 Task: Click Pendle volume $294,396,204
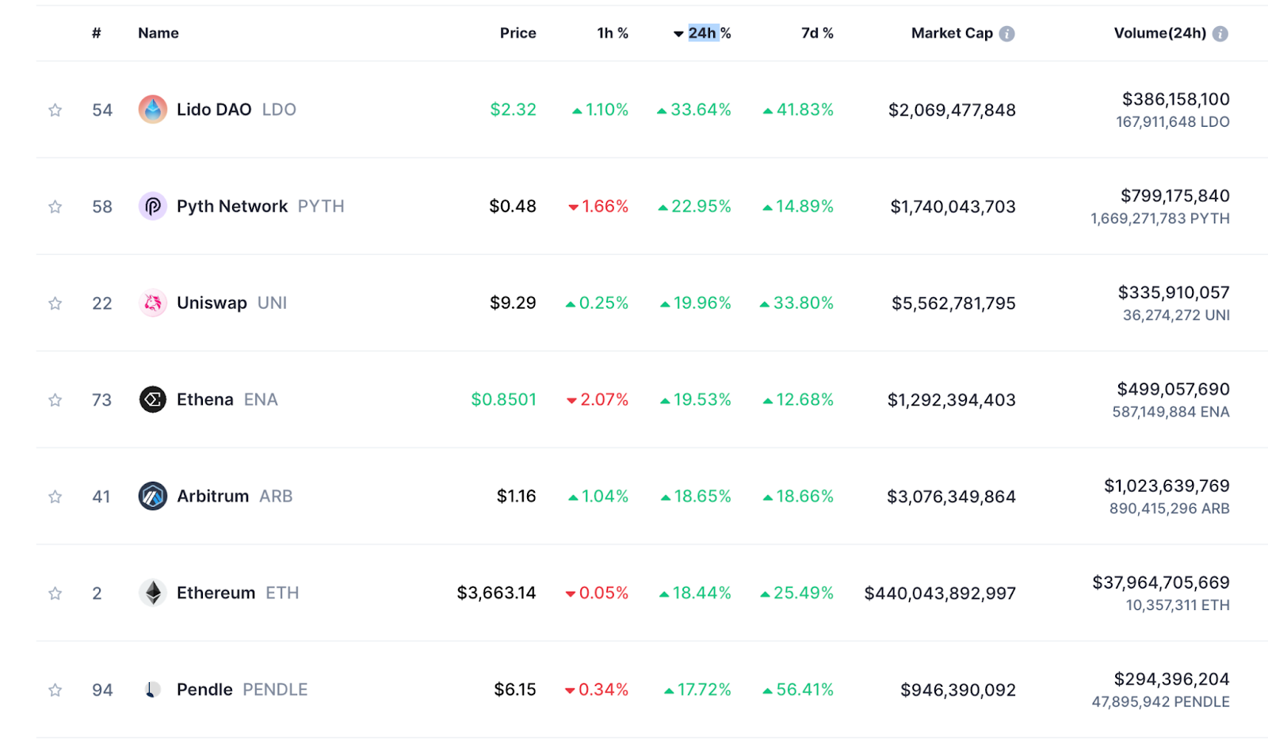coord(1172,679)
